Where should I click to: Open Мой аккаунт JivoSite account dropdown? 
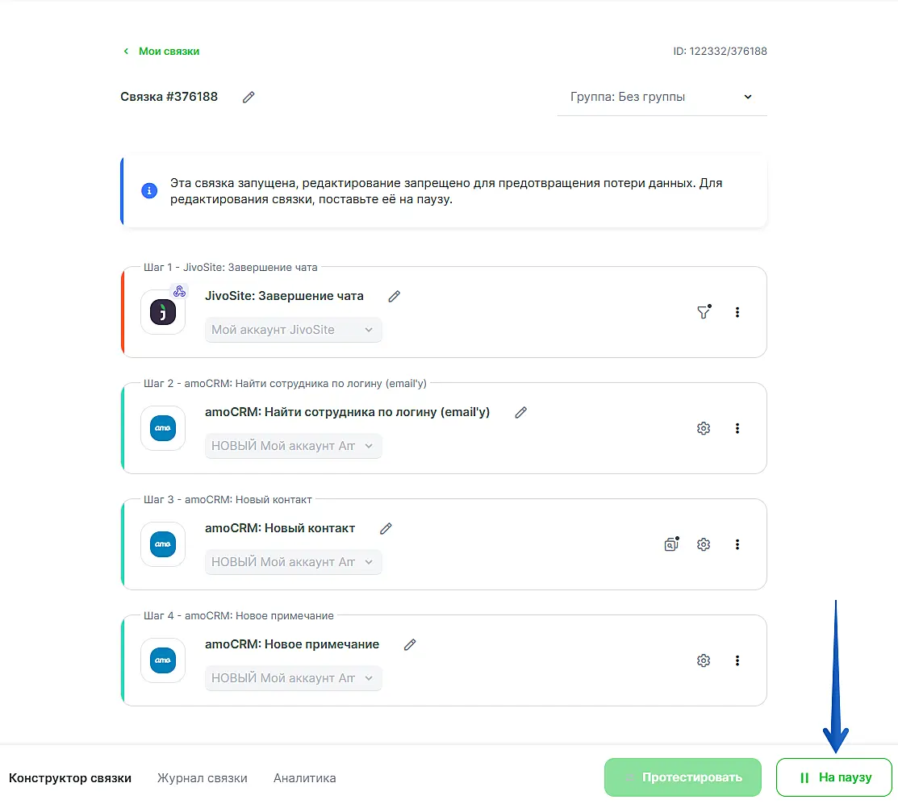(x=293, y=330)
